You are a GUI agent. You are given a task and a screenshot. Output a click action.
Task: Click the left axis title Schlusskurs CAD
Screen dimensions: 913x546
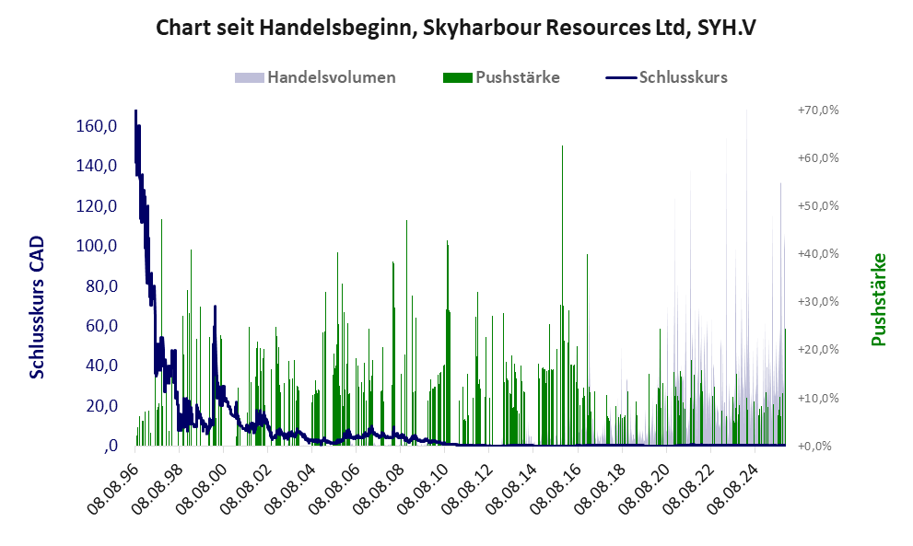(38, 307)
